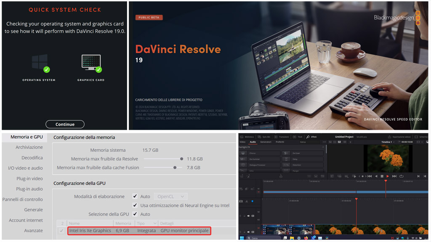Select the Delay audio effect
This screenshot has height=242, width=431.
(x=303, y=159)
